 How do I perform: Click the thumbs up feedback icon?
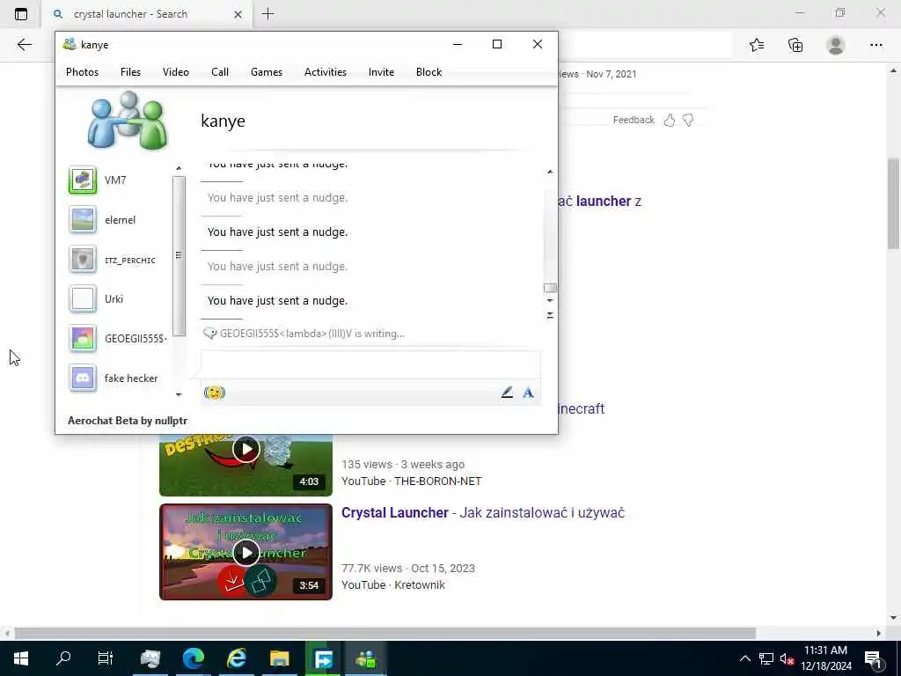point(670,120)
